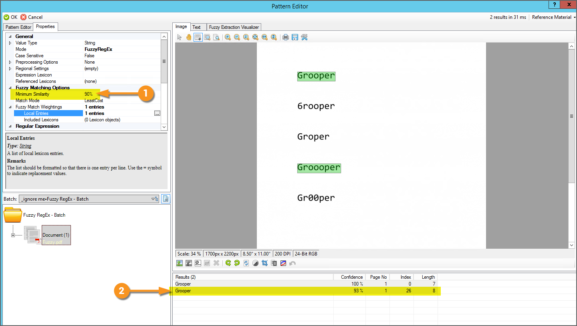This screenshot has width=577, height=326.
Task: Switch to the Pattern Editor tab
Action: point(18,27)
